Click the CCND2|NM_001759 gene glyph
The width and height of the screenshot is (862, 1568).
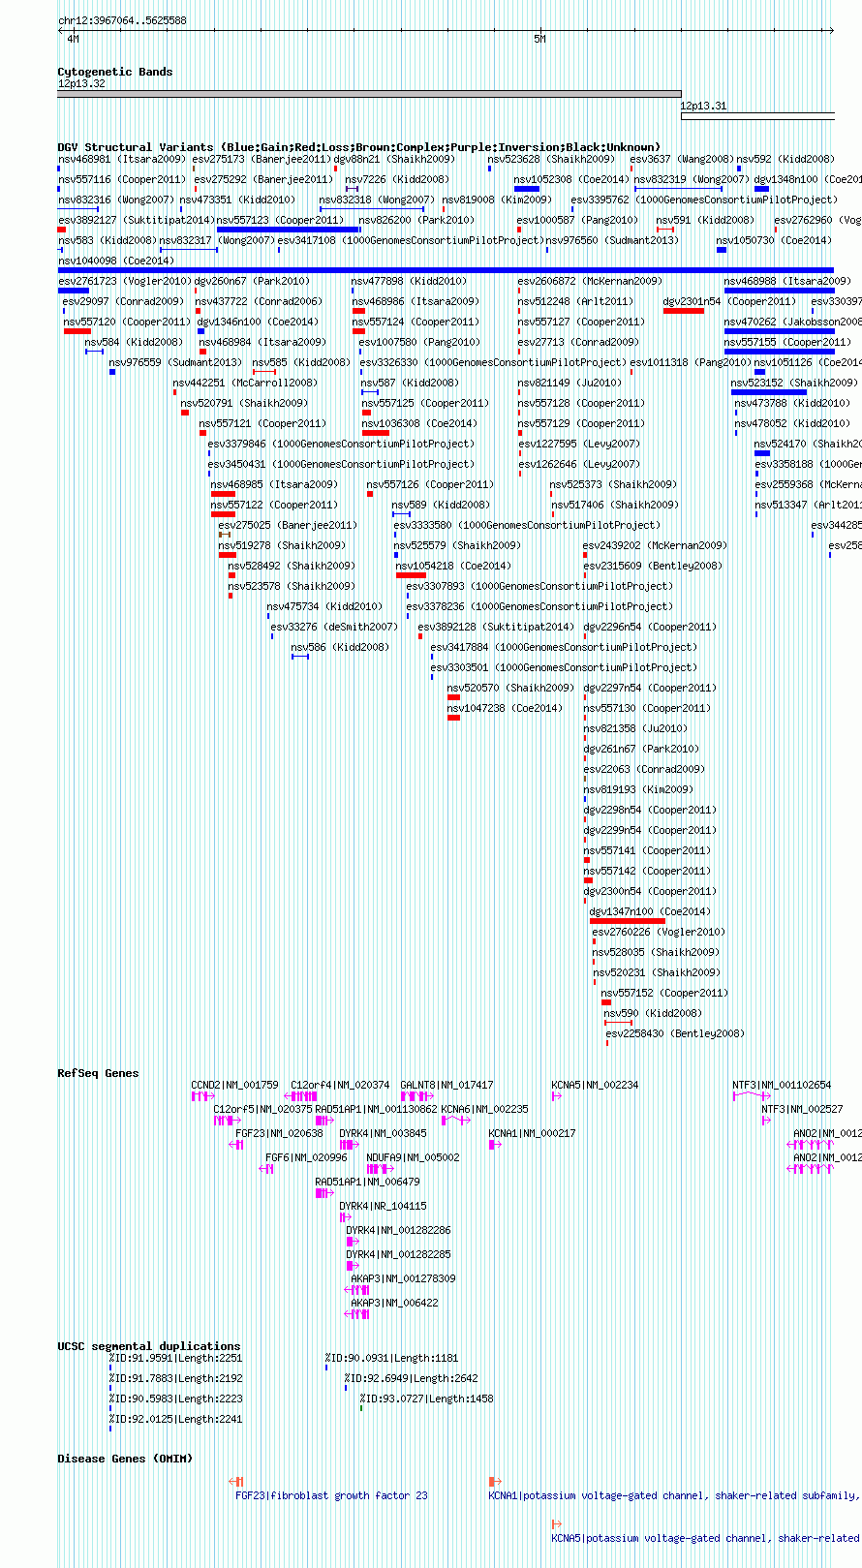click(x=202, y=1096)
